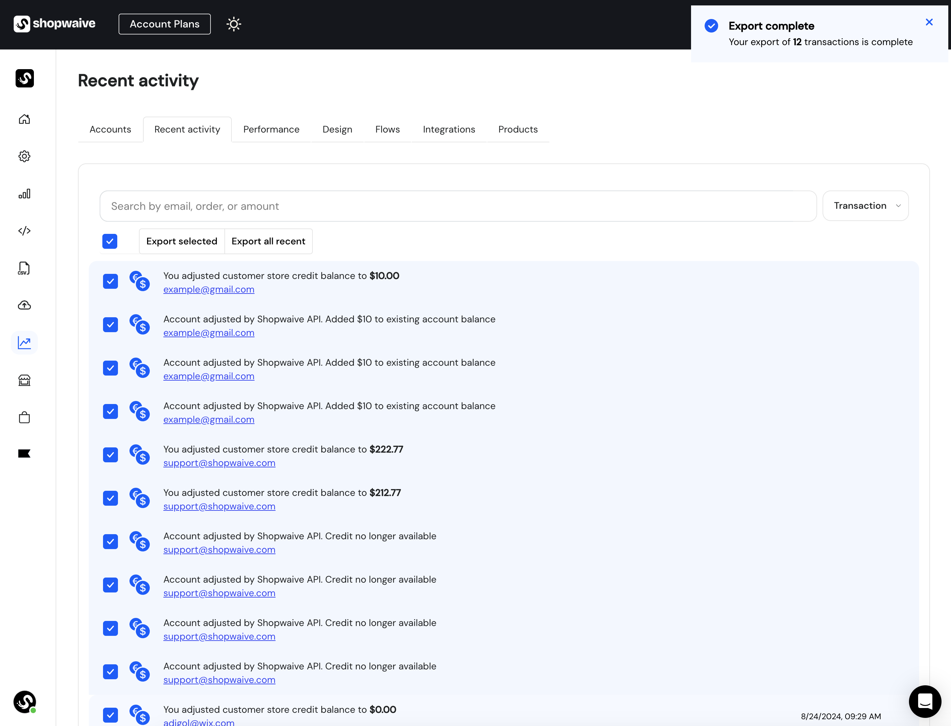Uncheck the $222.77 balance transaction checkbox
This screenshot has height=726, width=951.
pos(110,455)
